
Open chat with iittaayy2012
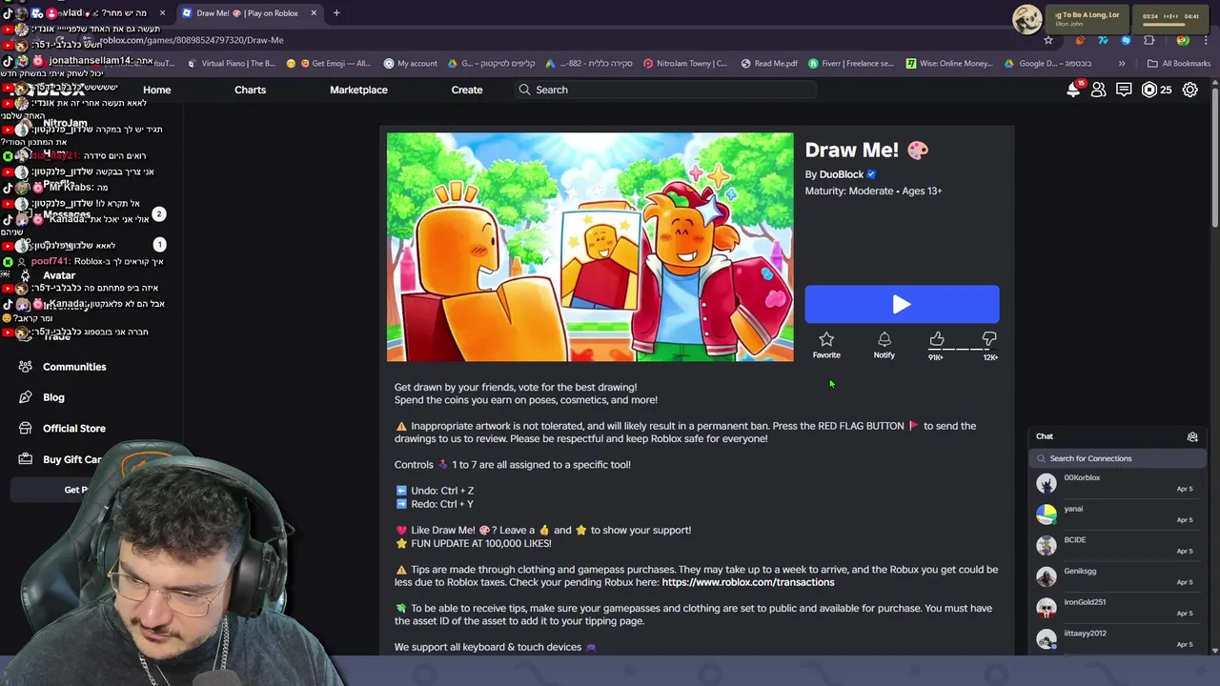[x=1115, y=638]
